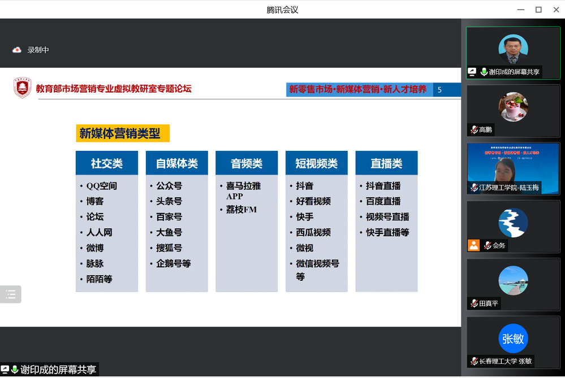Close the 腾讯会议 window
Viewport: 565px width, 378px height.
(x=556, y=10)
